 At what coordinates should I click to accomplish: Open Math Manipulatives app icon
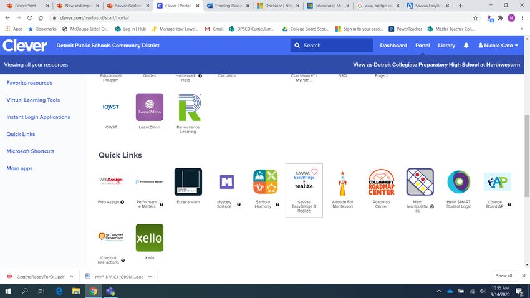click(420, 182)
